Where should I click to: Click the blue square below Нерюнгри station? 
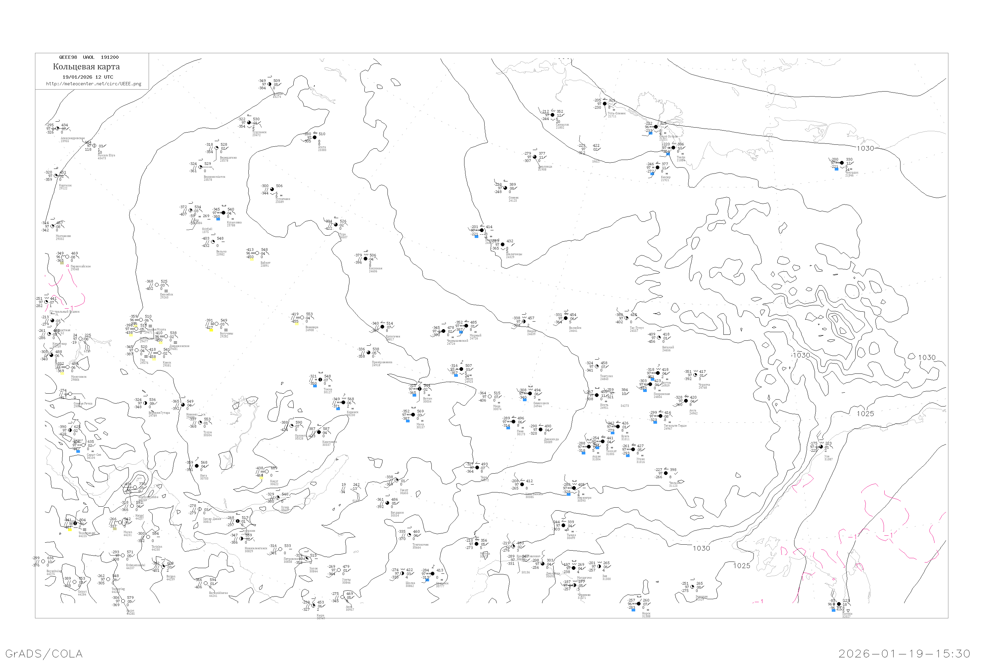569,494
